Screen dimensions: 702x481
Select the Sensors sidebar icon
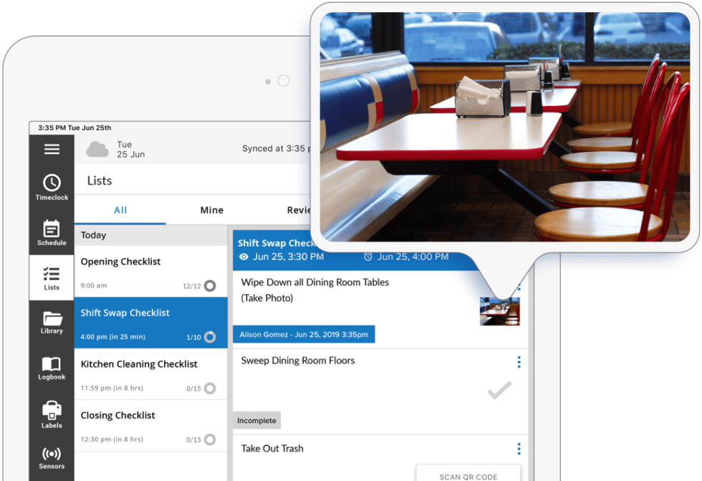(51, 458)
